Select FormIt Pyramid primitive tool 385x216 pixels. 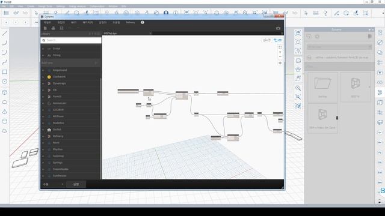tap(4, 112)
